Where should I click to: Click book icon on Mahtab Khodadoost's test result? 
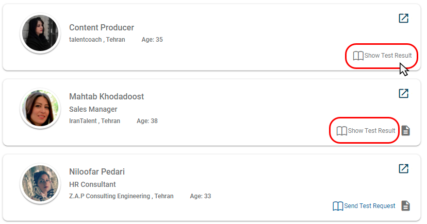tap(341, 131)
